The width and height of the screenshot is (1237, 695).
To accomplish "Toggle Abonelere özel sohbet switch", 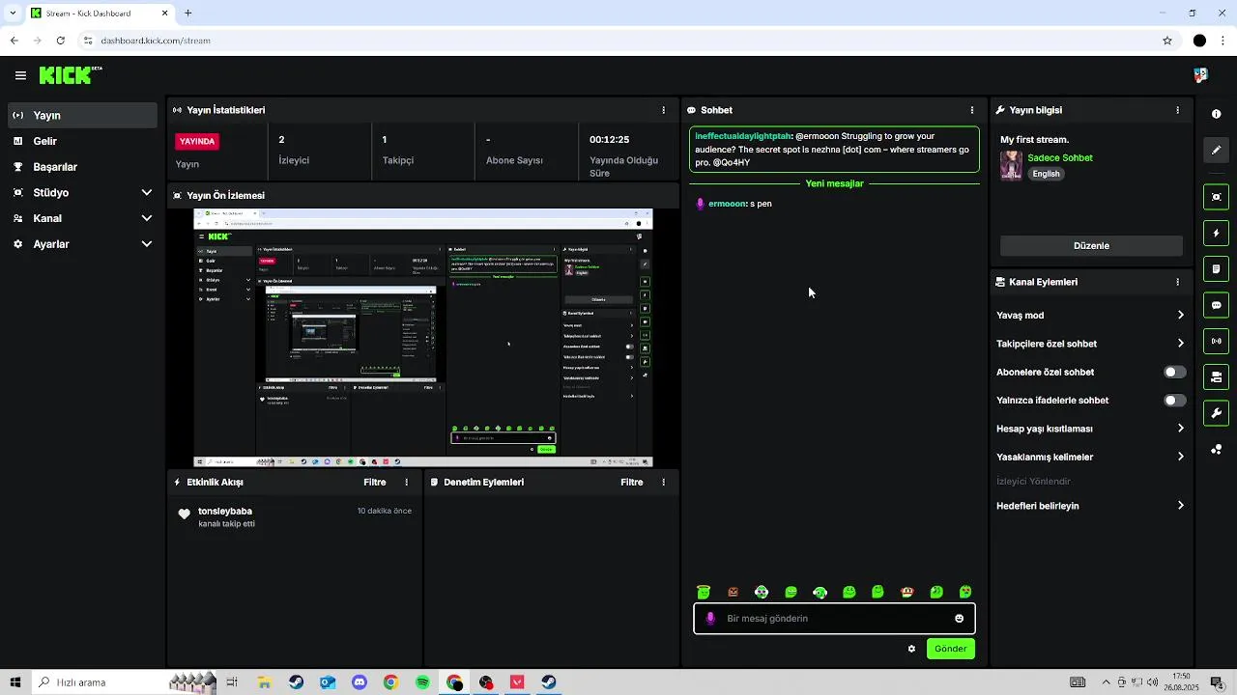I will pos(1174,372).
